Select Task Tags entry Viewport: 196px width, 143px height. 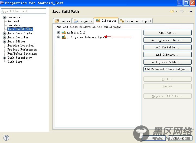[15, 62]
